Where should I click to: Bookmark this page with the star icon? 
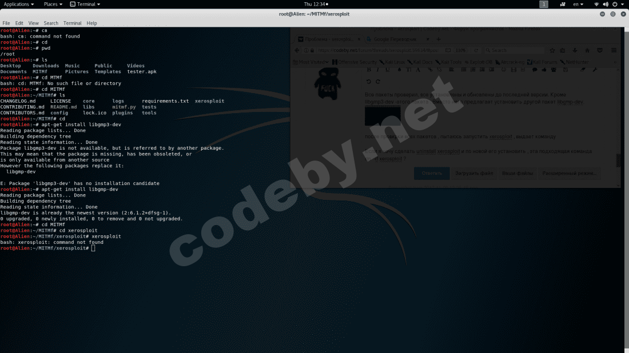pos(552,50)
